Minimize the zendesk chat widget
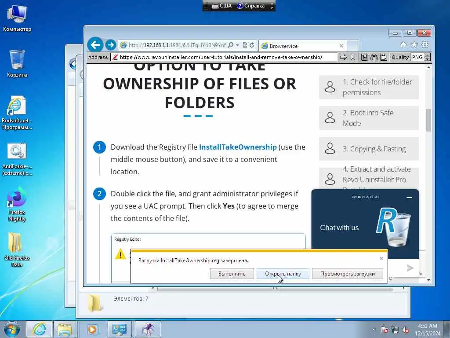The height and width of the screenshot is (338, 450). tap(409, 198)
